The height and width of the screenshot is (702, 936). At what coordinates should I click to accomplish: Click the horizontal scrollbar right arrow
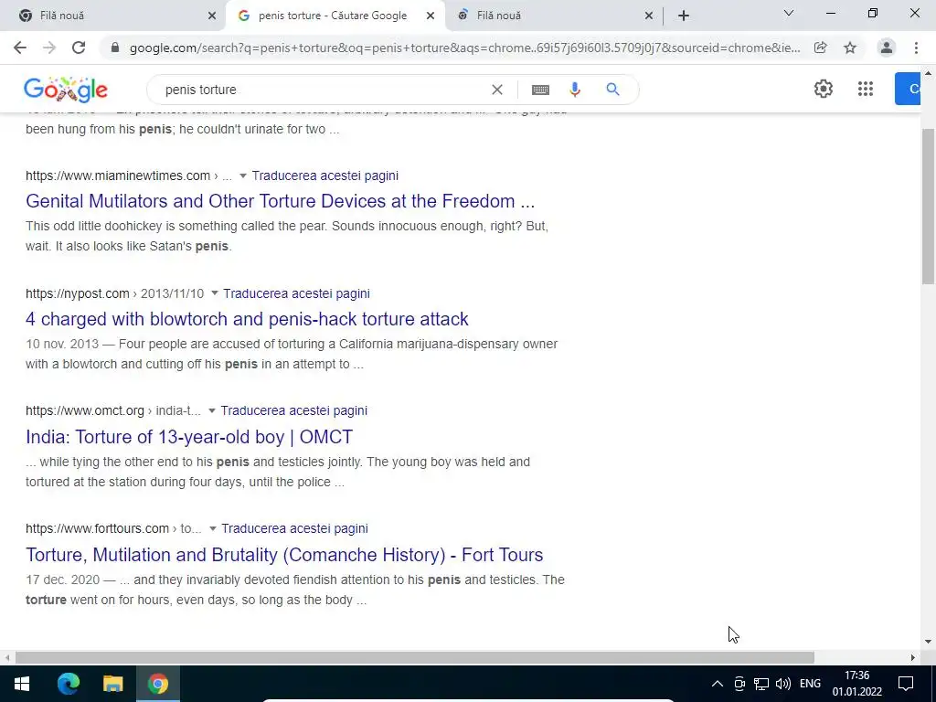click(913, 657)
